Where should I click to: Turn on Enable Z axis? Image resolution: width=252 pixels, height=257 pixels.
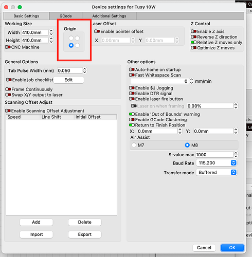click(193, 31)
